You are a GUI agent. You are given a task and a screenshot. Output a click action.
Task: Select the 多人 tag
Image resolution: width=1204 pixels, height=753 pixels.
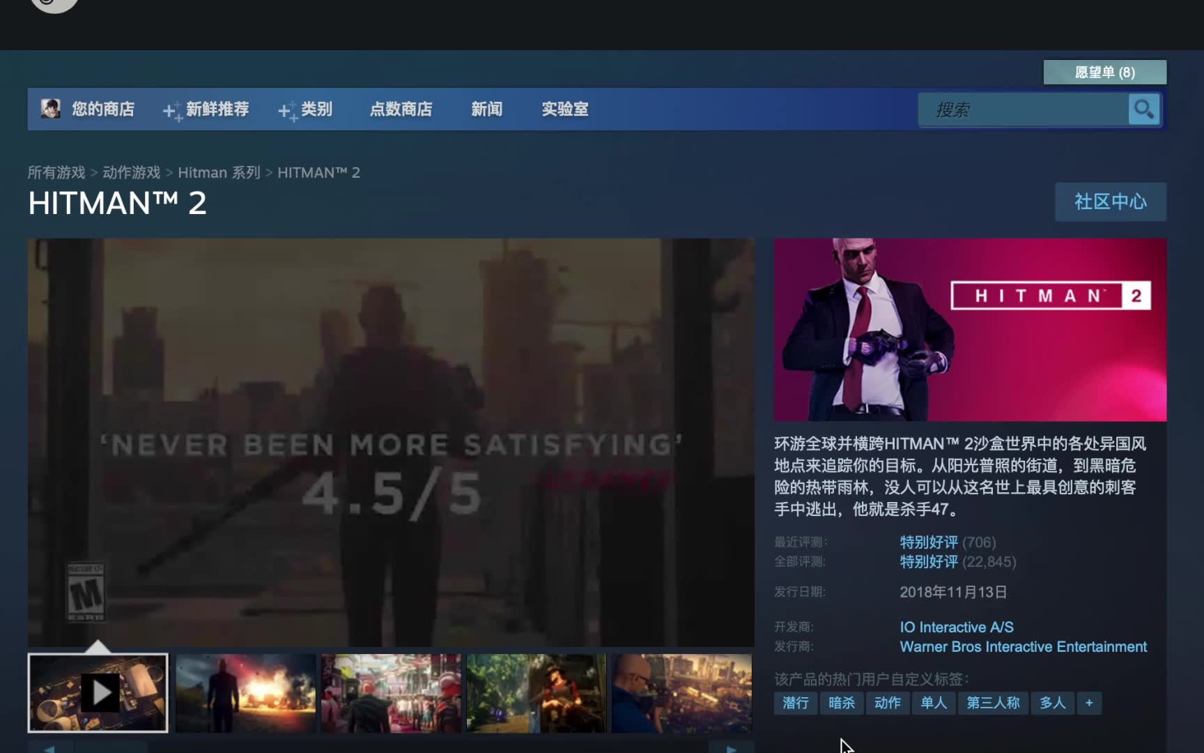pos(1052,703)
